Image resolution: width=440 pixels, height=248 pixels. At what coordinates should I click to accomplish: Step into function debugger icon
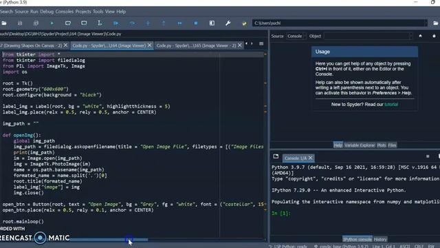[x=148, y=23]
